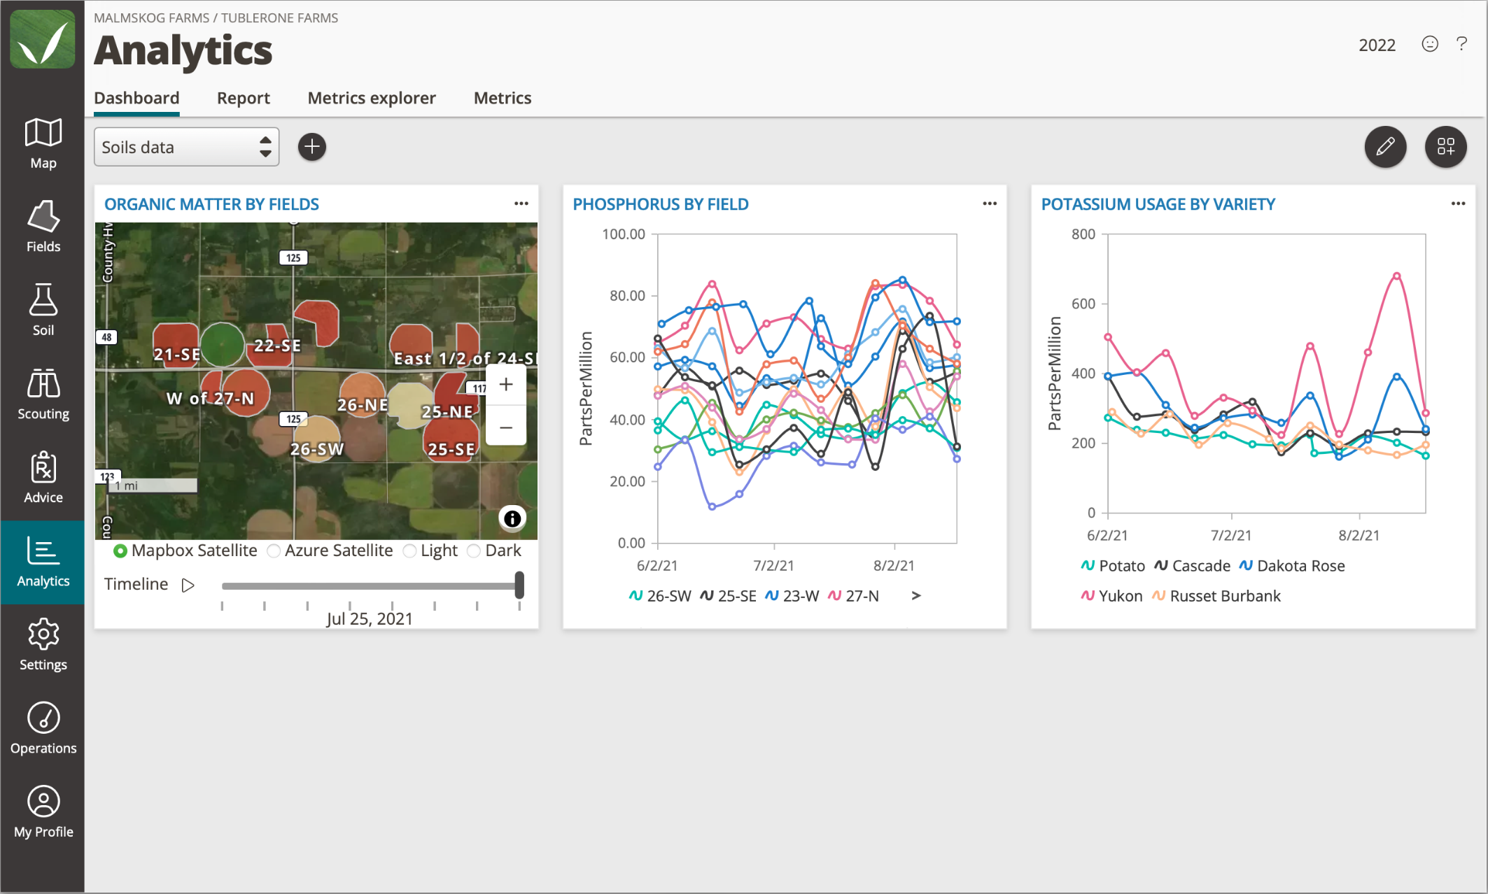
Task: Click the 26-NE field on map
Action: click(363, 397)
